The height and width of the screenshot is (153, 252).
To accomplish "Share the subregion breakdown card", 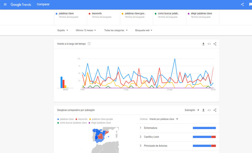I will (x=215, y=110).
